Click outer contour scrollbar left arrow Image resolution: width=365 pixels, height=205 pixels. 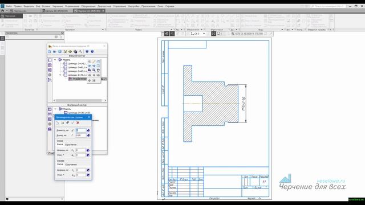(54, 100)
